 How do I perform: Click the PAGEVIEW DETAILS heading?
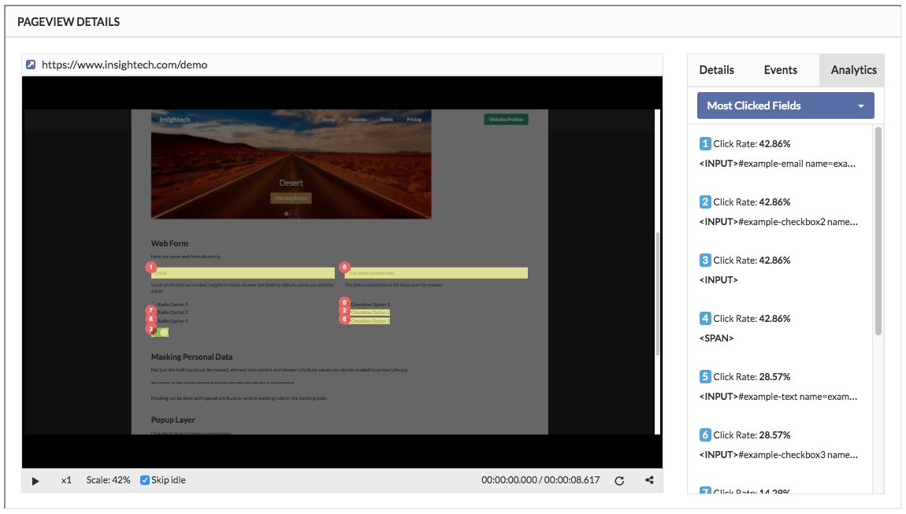pos(69,22)
